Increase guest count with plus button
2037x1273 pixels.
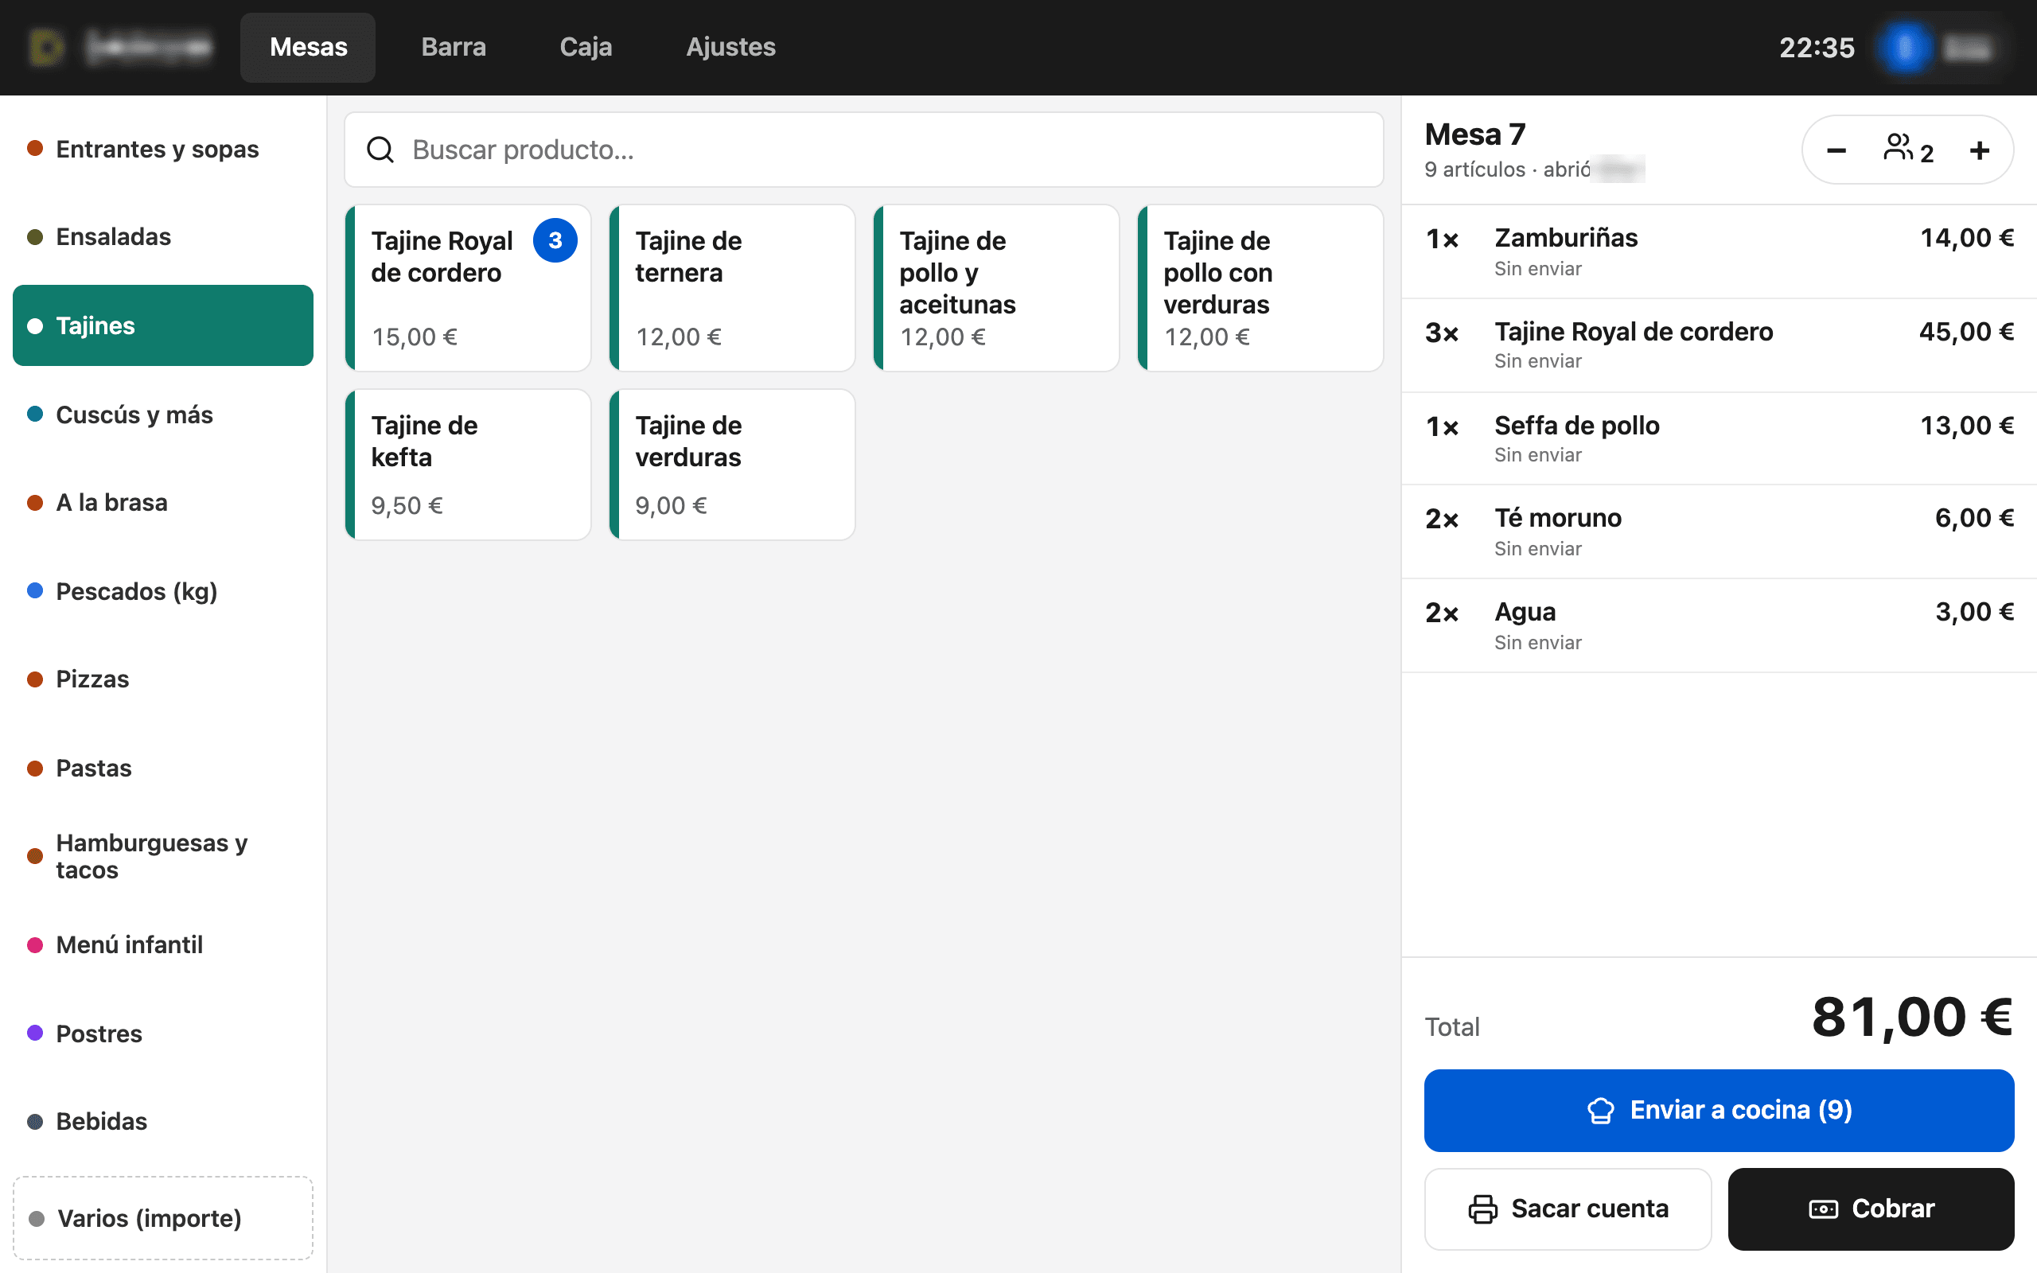click(1979, 150)
